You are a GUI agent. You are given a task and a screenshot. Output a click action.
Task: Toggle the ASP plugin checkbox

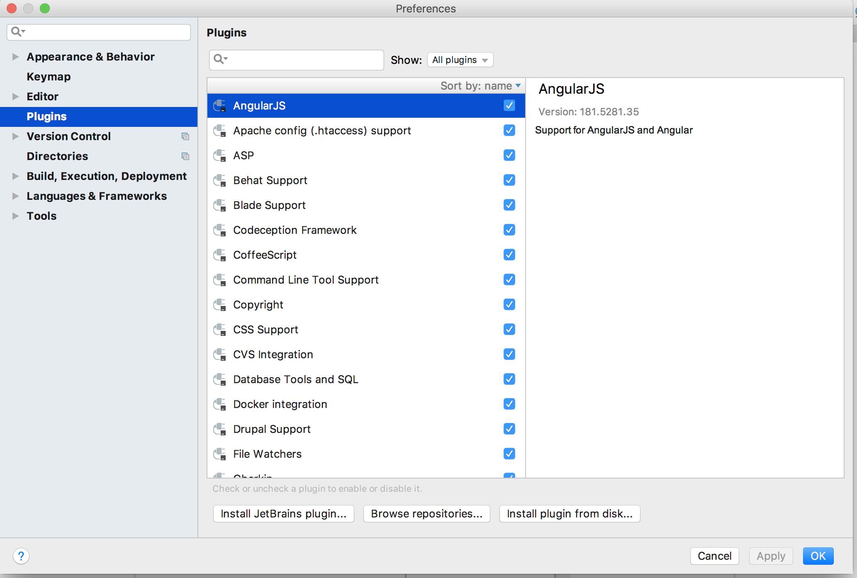pos(509,155)
